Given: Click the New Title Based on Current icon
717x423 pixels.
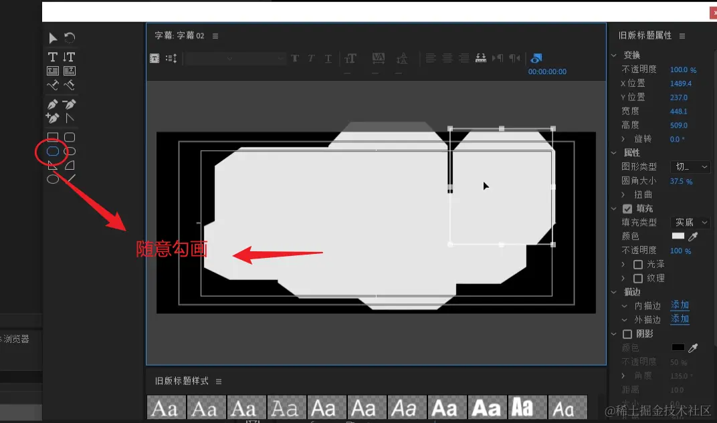Looking at the screenshot, I should tap(155, 58).
